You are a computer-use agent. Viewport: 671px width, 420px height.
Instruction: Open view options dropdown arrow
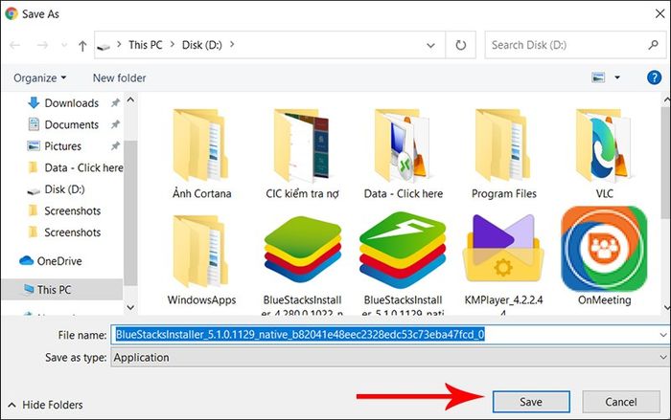pyautogui.click(x=617, y=77)
